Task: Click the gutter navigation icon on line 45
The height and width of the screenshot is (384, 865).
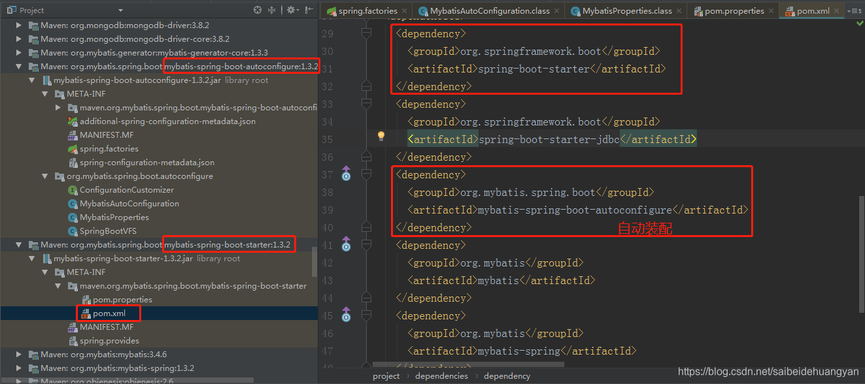Action: click(347, 314)
